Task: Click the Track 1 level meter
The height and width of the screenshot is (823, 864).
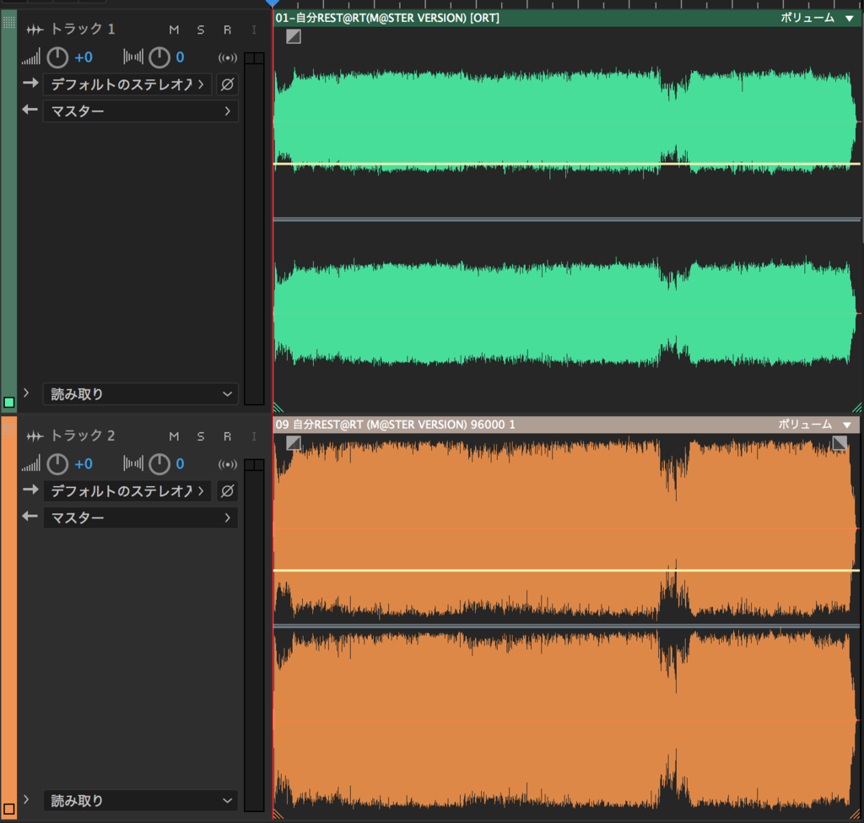Action: click(254, 229)
